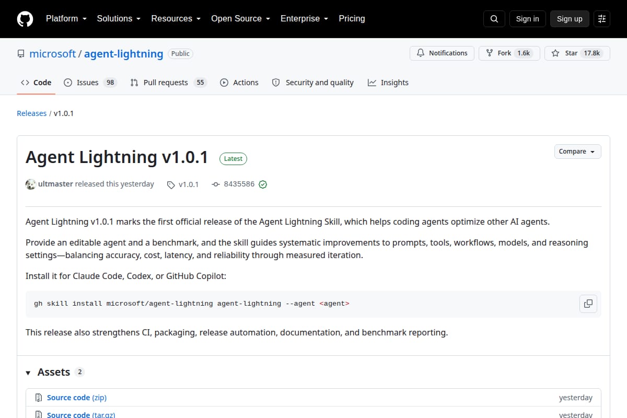The height and width of the screenshot is (418, 627).
Task: Show verified signature check icon
Action: pyautogui.click(x=263, y=184)
